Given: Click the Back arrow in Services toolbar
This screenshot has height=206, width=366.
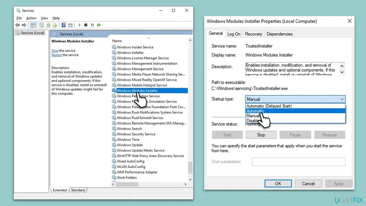Looking at the screenshot, I should (18, 25).
